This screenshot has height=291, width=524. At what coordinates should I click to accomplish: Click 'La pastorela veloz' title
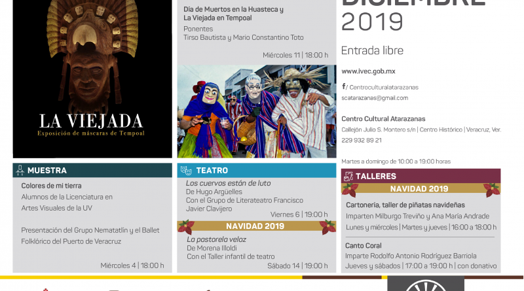tap(217, 239)
